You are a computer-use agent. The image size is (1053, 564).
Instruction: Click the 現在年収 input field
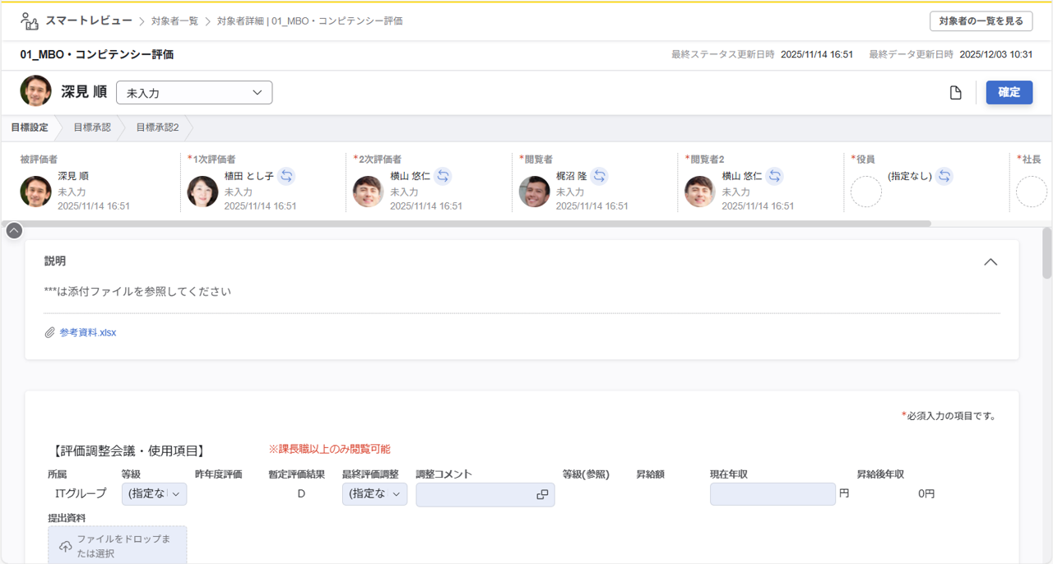(772, 494)
